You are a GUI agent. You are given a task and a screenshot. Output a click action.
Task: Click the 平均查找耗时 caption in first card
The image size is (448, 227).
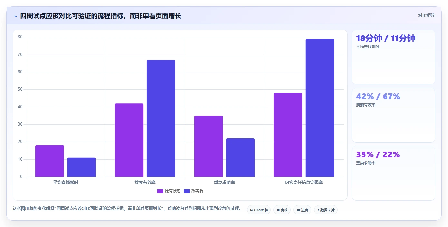[x=368, y=47]
